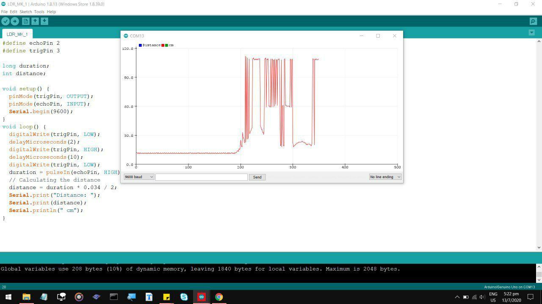Create a new sketch via toolbar icon
The height and width of the screenshot is (304, 542).
(x=26, y=21)
